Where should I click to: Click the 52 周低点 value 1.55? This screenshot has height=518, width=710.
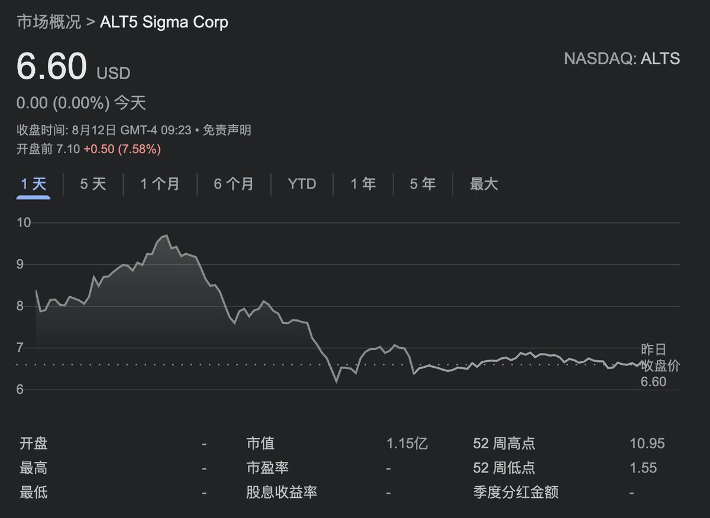pos(643,468)
